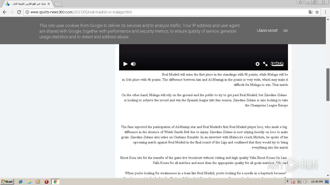Go forward in browser history
This screenshot has height=185, width=330.
tap(12, 12)
